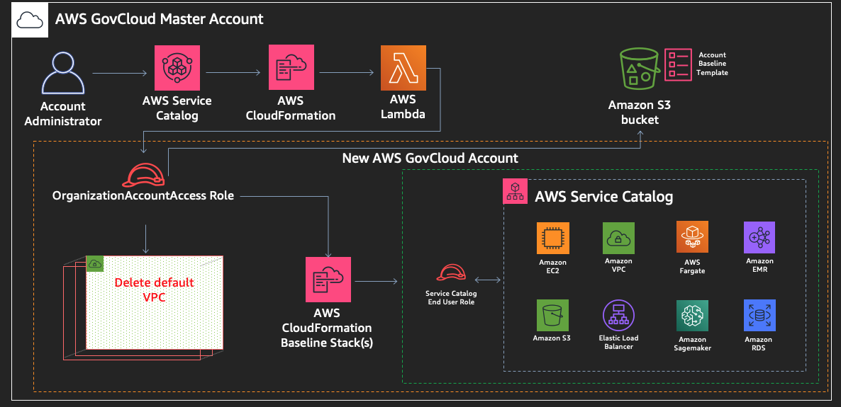Click the Delete default VPC red text

tap(155, 290)
